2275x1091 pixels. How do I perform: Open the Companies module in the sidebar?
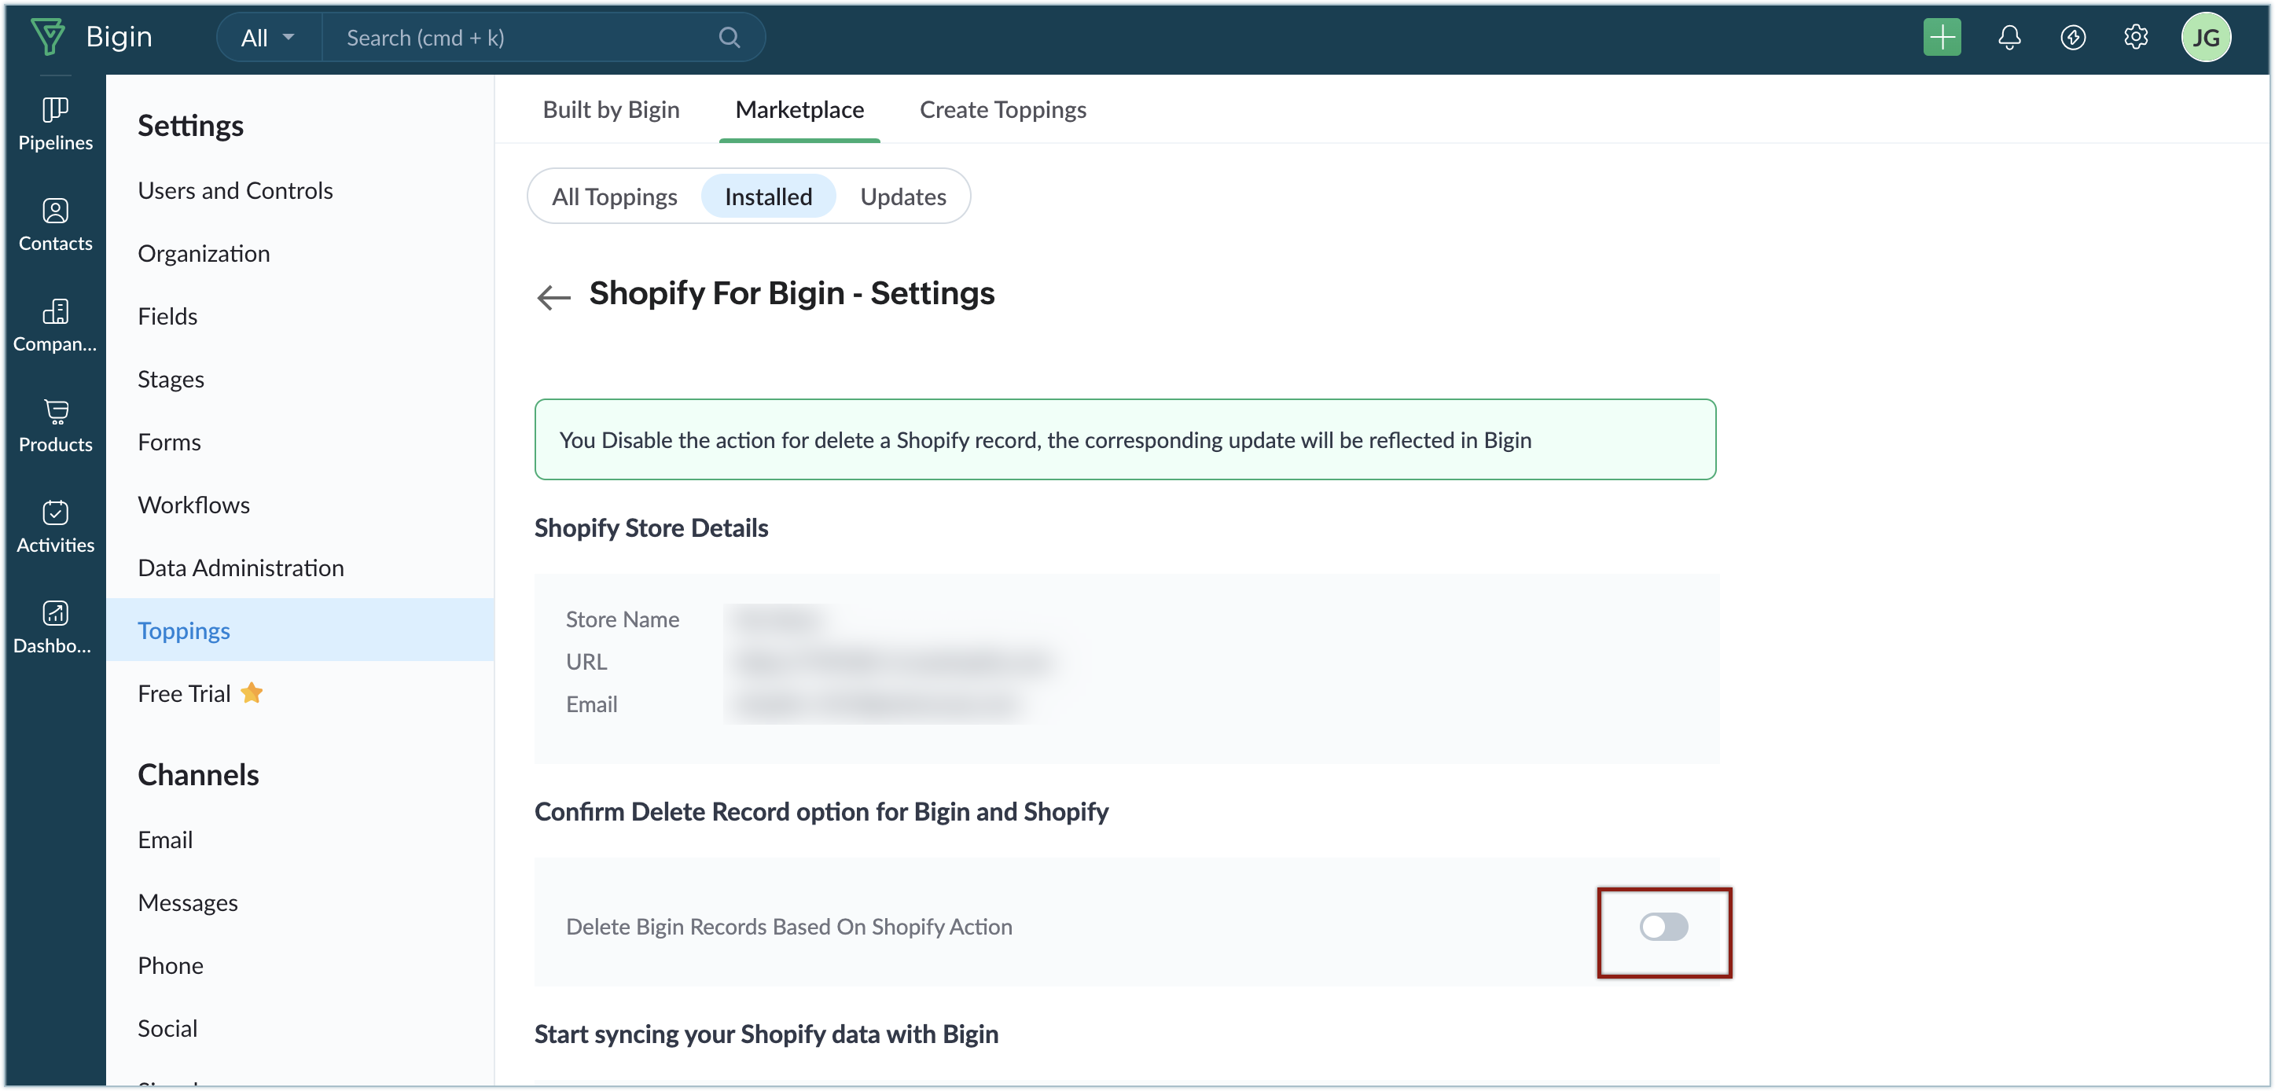click(55, 326)
